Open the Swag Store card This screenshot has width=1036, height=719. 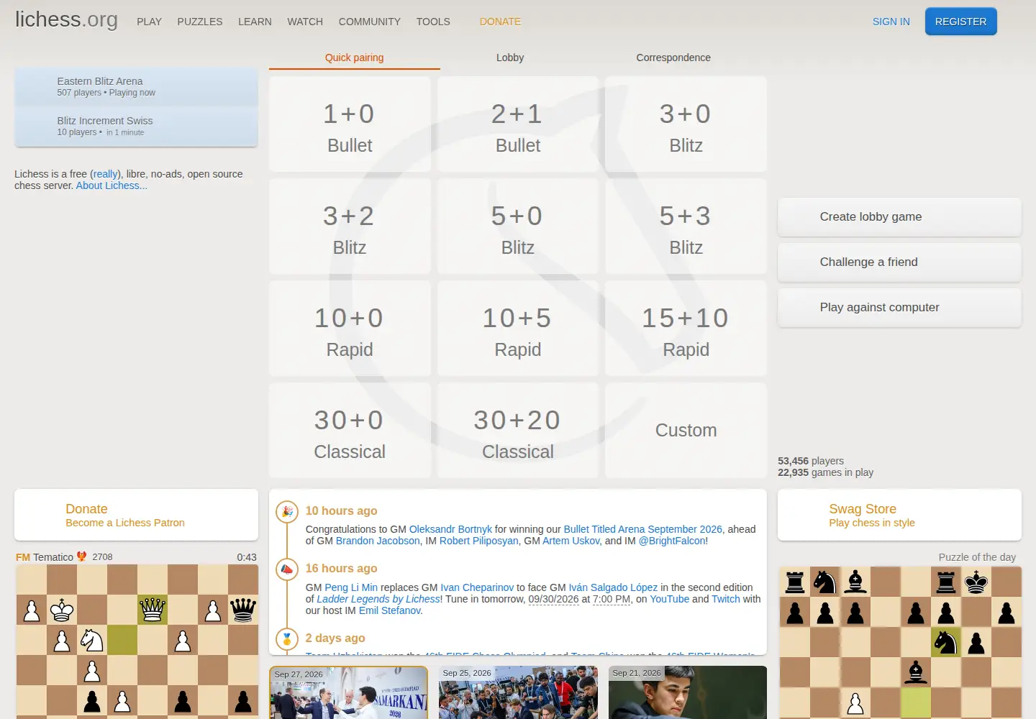point(899,515)
